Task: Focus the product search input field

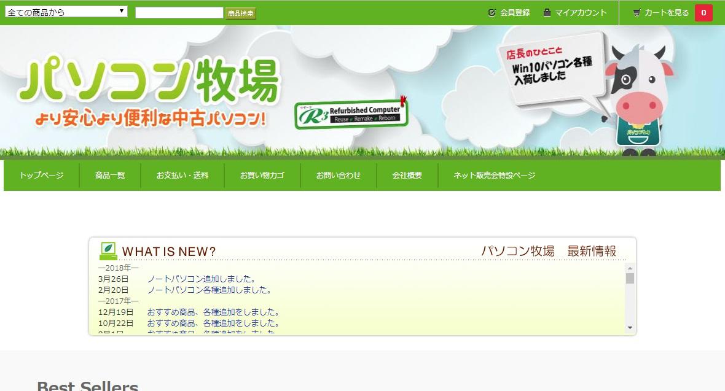Action: 179,12
